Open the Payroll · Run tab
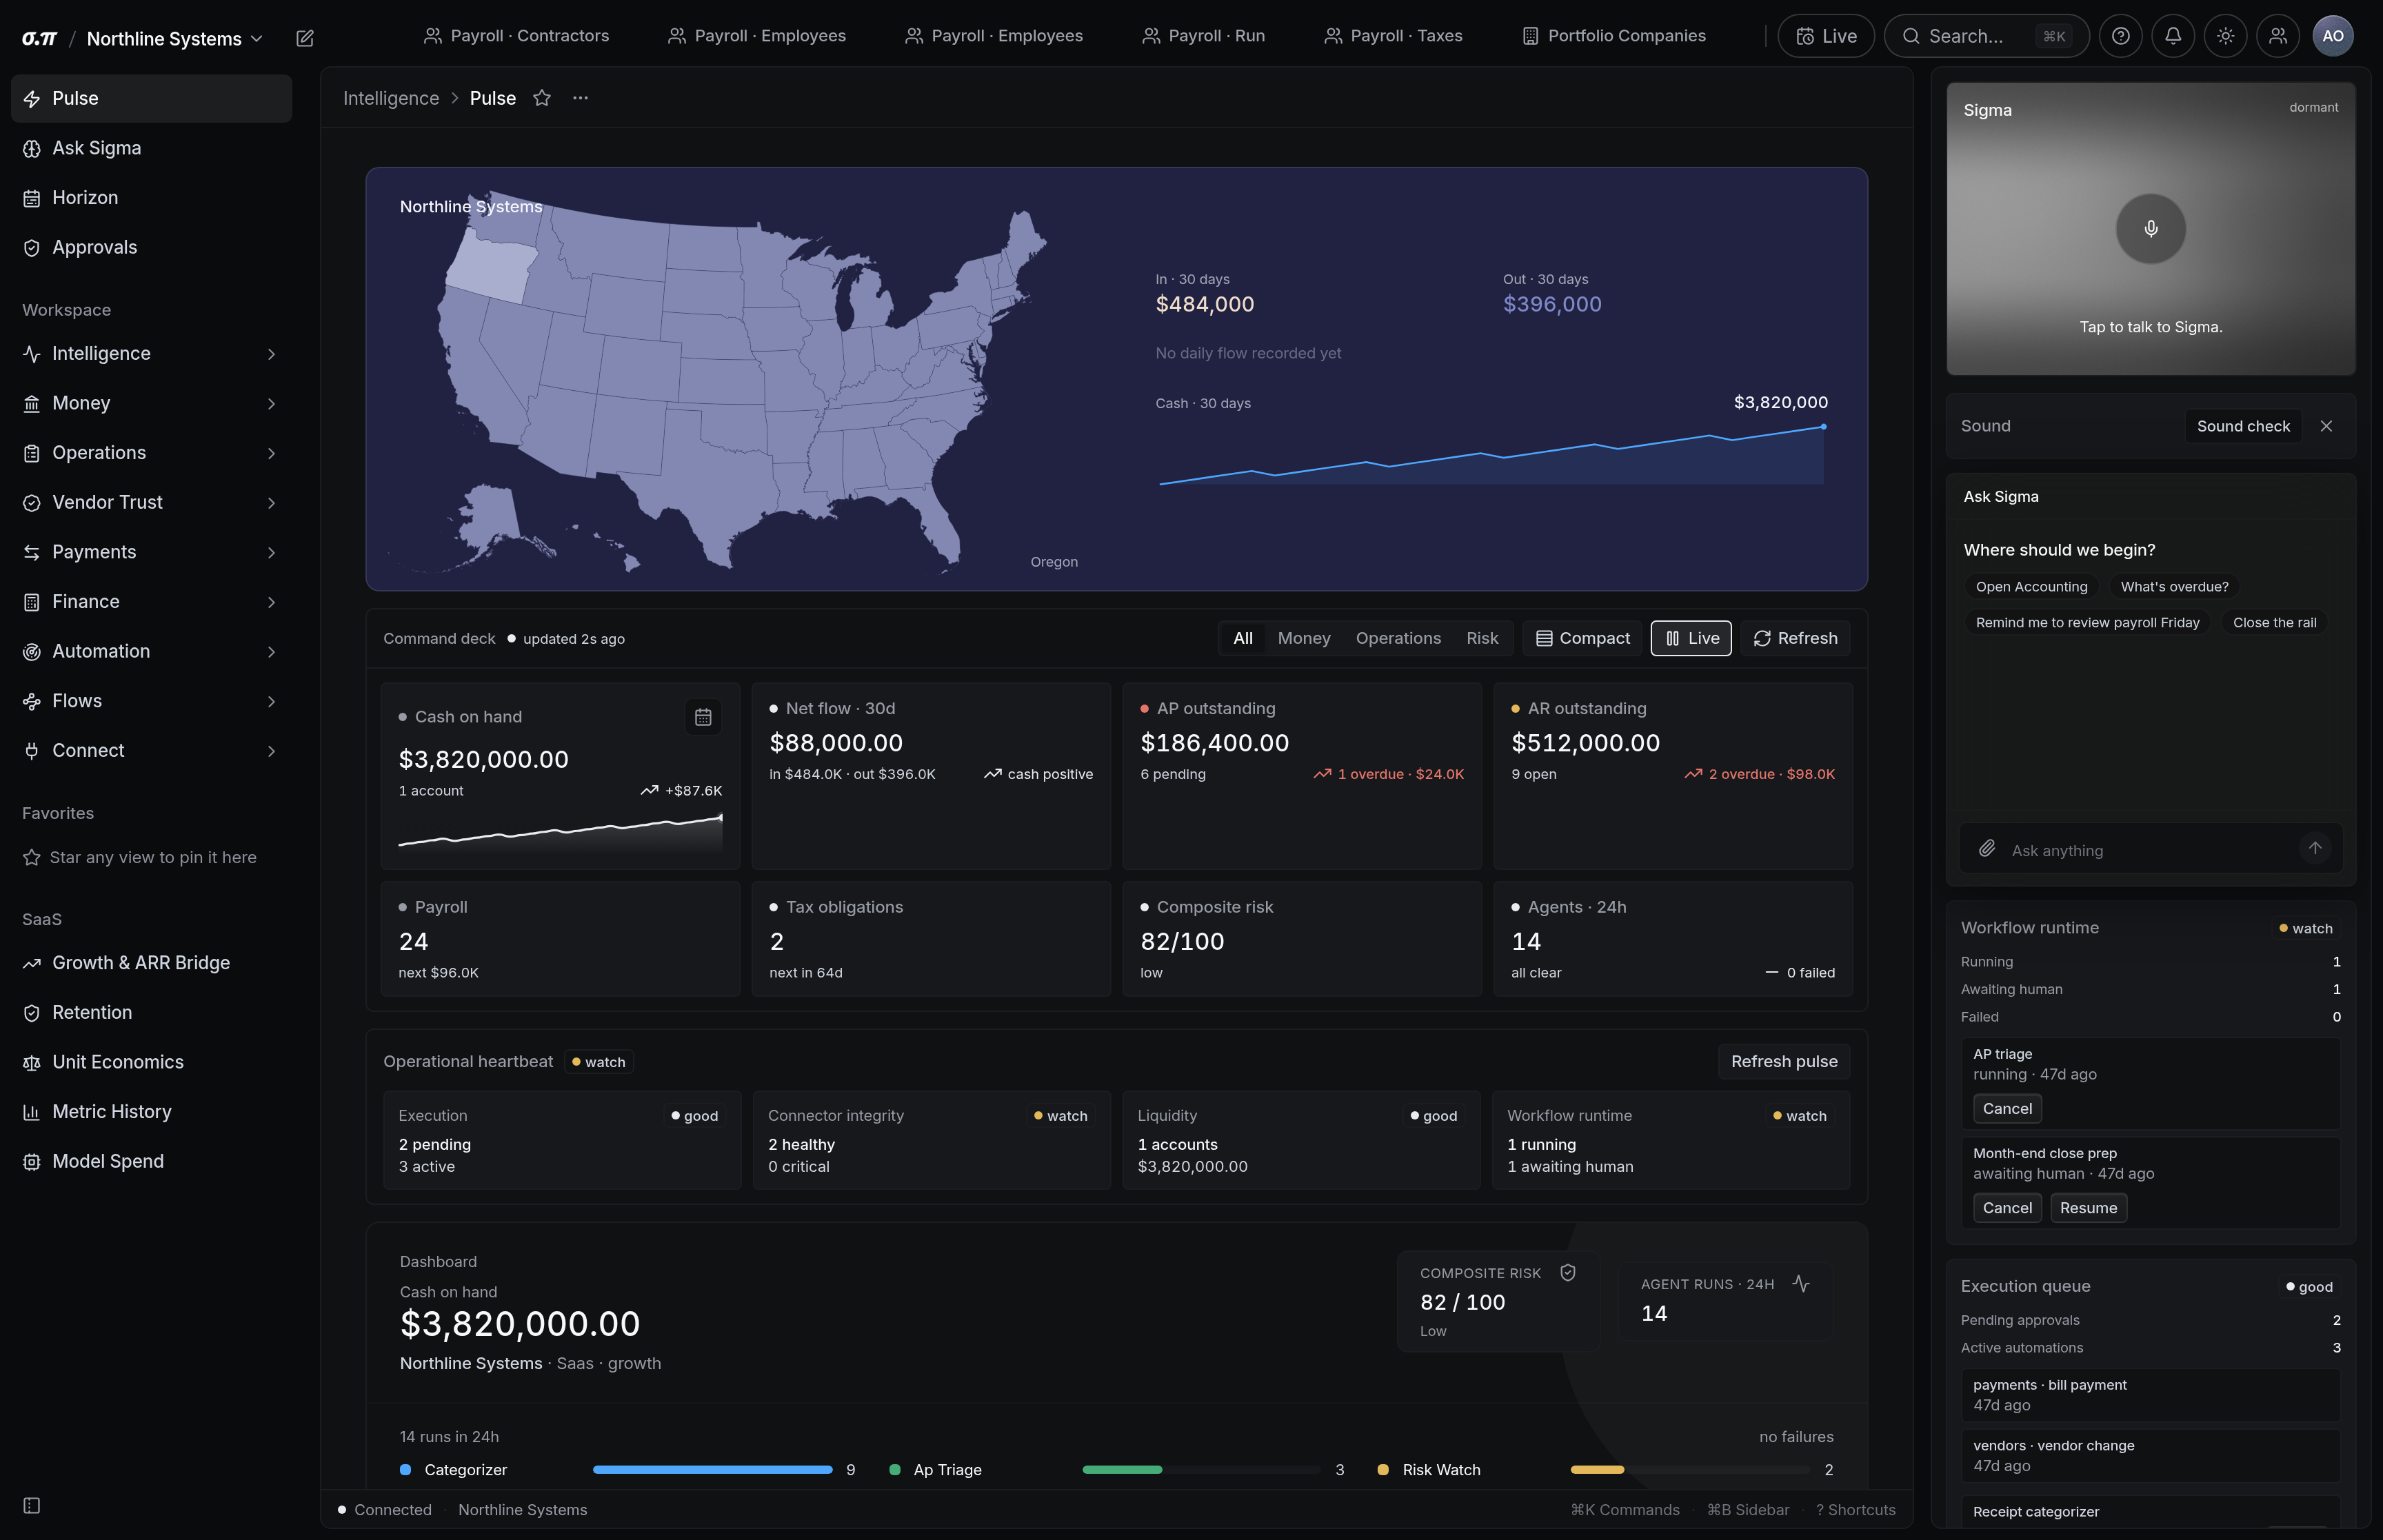This screenshot has height=1540, width=2383. point(1203,36)
